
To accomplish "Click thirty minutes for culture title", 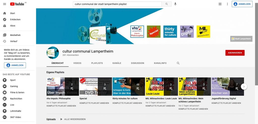I will pos(125,98).
